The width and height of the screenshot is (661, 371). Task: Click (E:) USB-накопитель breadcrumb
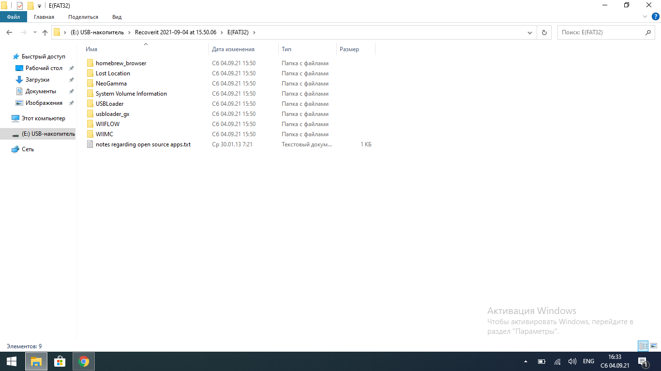click(x=97, y=32)
